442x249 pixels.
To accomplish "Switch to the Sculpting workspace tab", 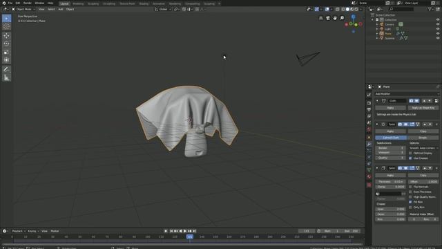I will click(93, 3).
